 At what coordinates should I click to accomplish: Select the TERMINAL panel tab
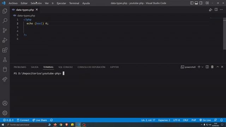(48, 67)
